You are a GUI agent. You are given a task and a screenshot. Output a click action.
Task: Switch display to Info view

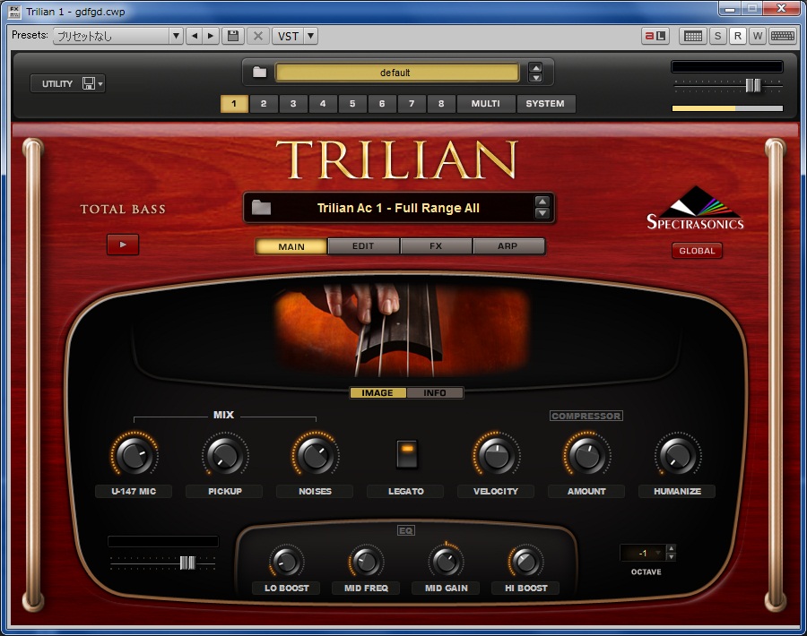pos(435,393)
